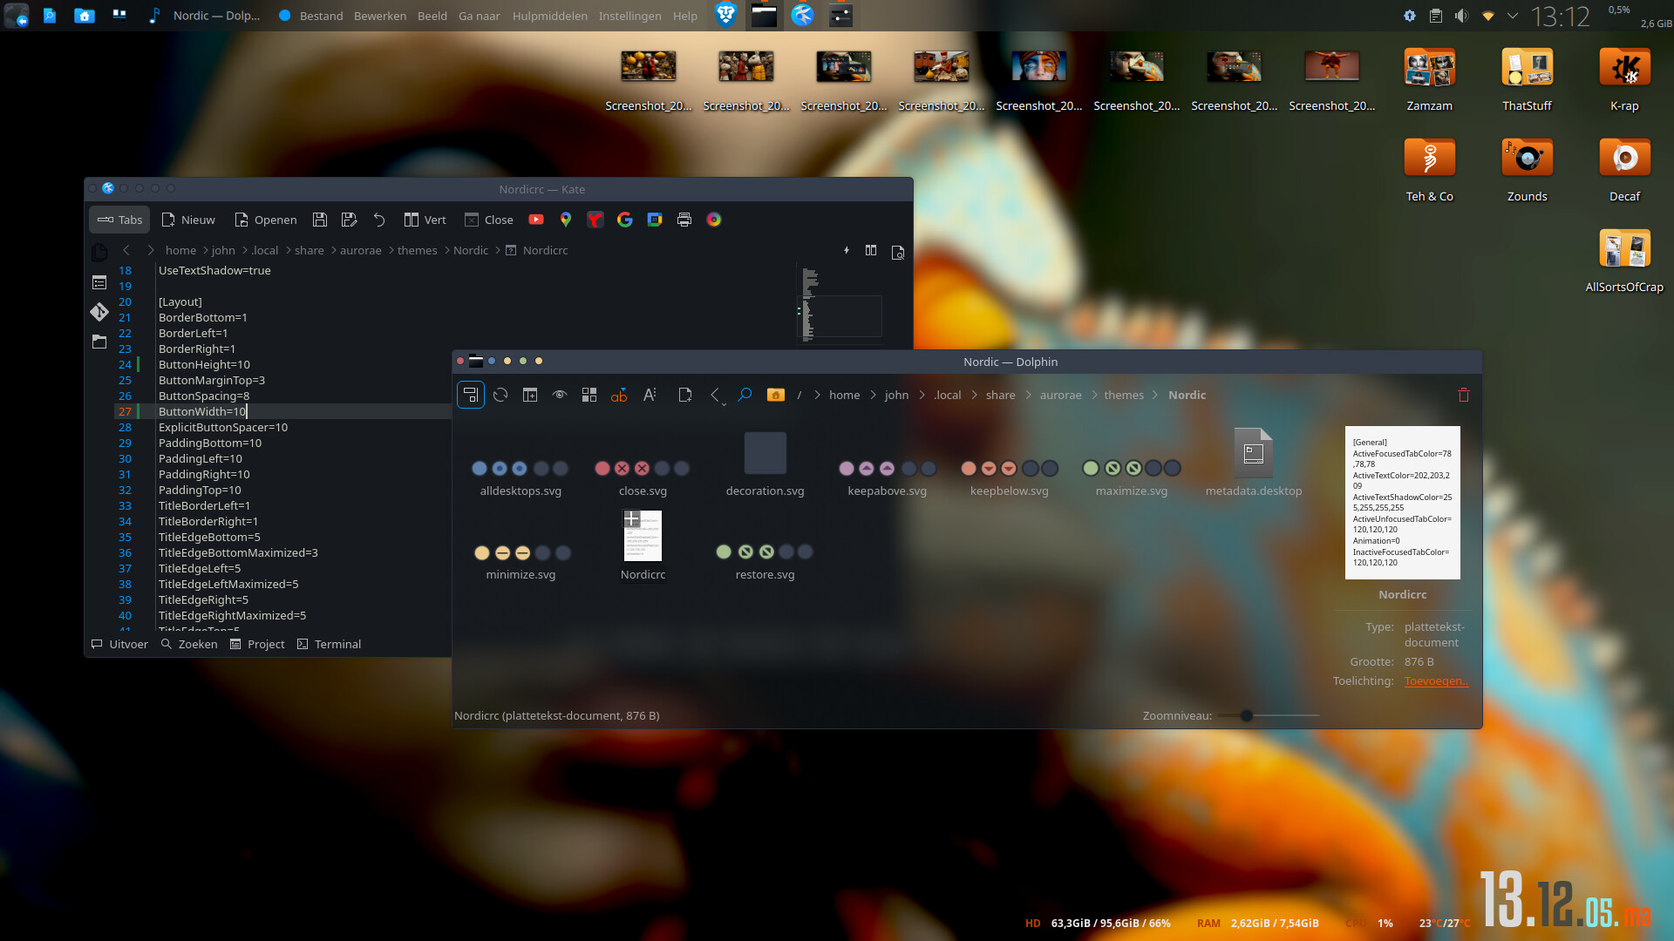Screen dimensions: 1674x941
Task: Click the Print icon in Kate toolbar
Action: point(684,220)
